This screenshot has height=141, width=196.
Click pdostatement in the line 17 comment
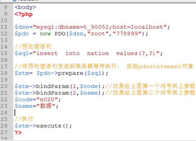point(160,67)
